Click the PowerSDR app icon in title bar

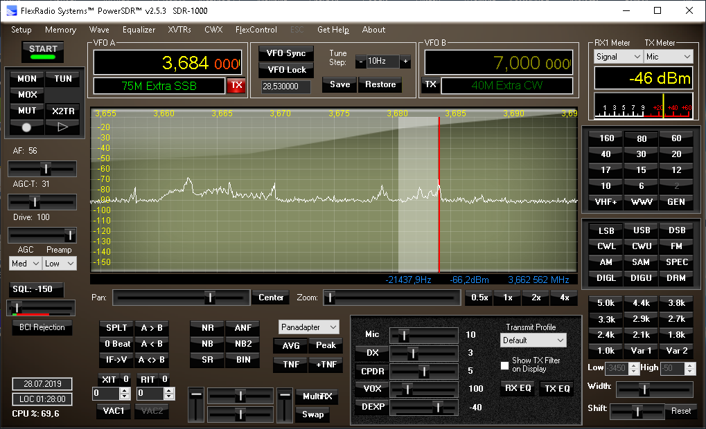coord(11,11)
